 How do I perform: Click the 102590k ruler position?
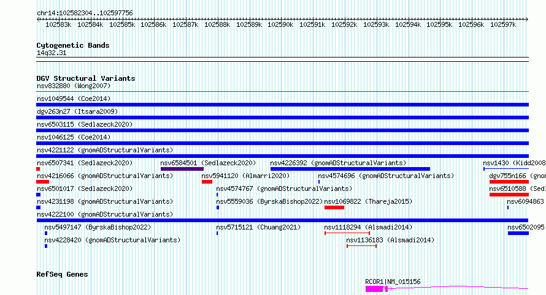(280, 25)
